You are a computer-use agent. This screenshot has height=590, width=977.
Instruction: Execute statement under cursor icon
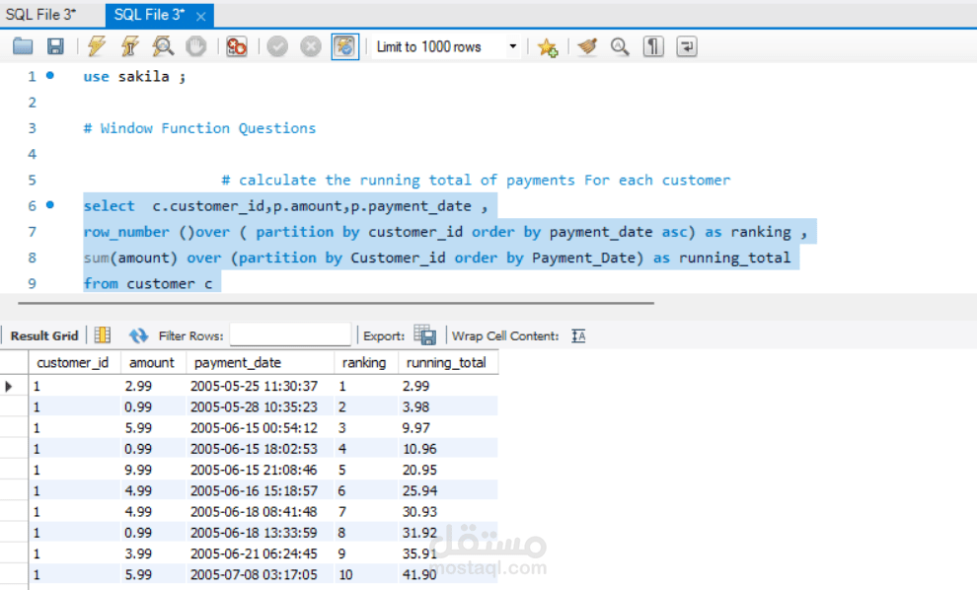(129, 46)
